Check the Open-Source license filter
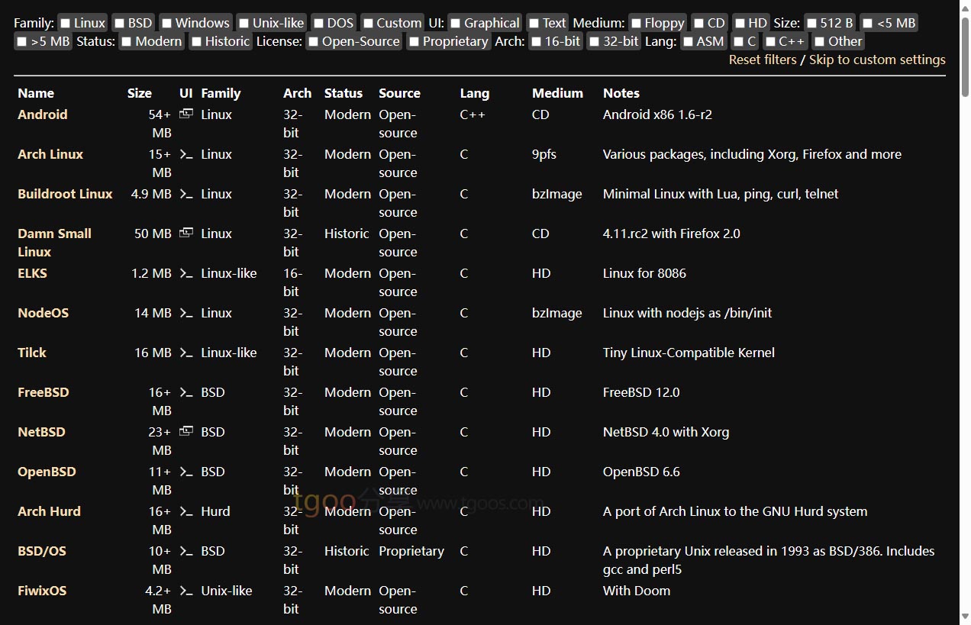 (314, 41)
